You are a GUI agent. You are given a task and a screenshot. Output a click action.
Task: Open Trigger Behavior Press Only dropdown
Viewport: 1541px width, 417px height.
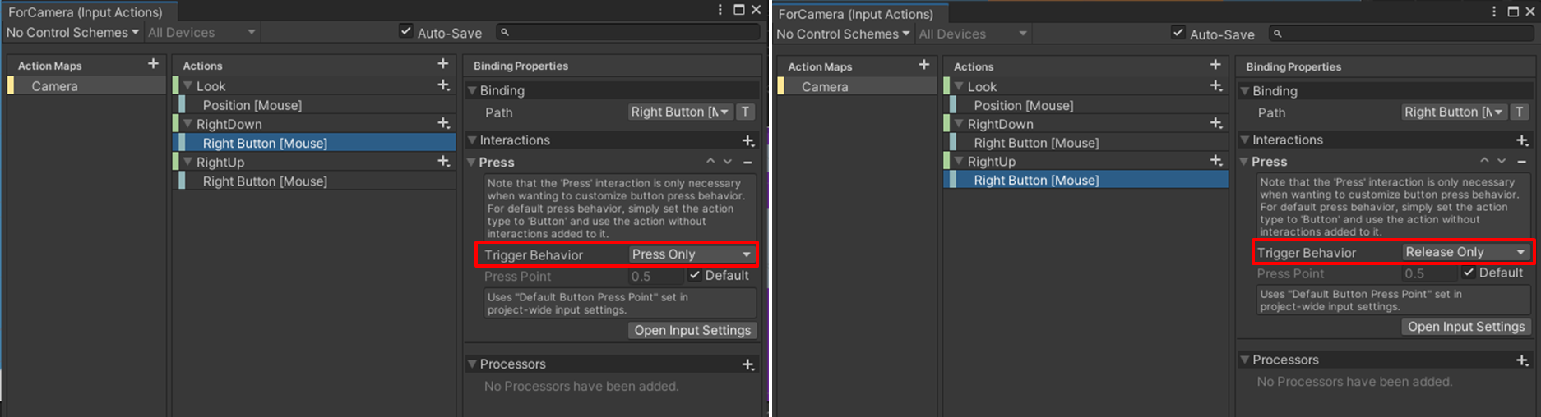692,254
